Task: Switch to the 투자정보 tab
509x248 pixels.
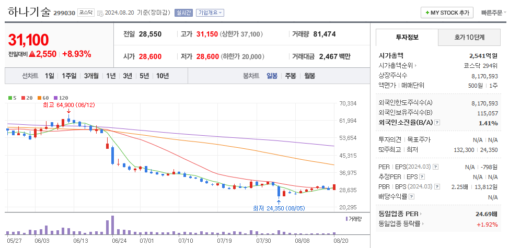Action: click(407, 37)
